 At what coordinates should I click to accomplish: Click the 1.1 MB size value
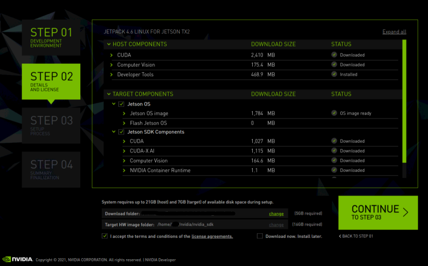(263, 171)
